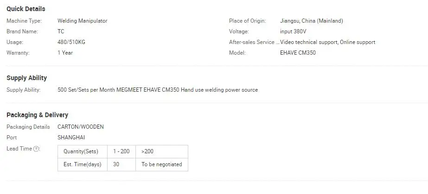This screenshot has width=428, height=194.
Task: Click the Supply Ability section heading
Action: tap(27, 78)
